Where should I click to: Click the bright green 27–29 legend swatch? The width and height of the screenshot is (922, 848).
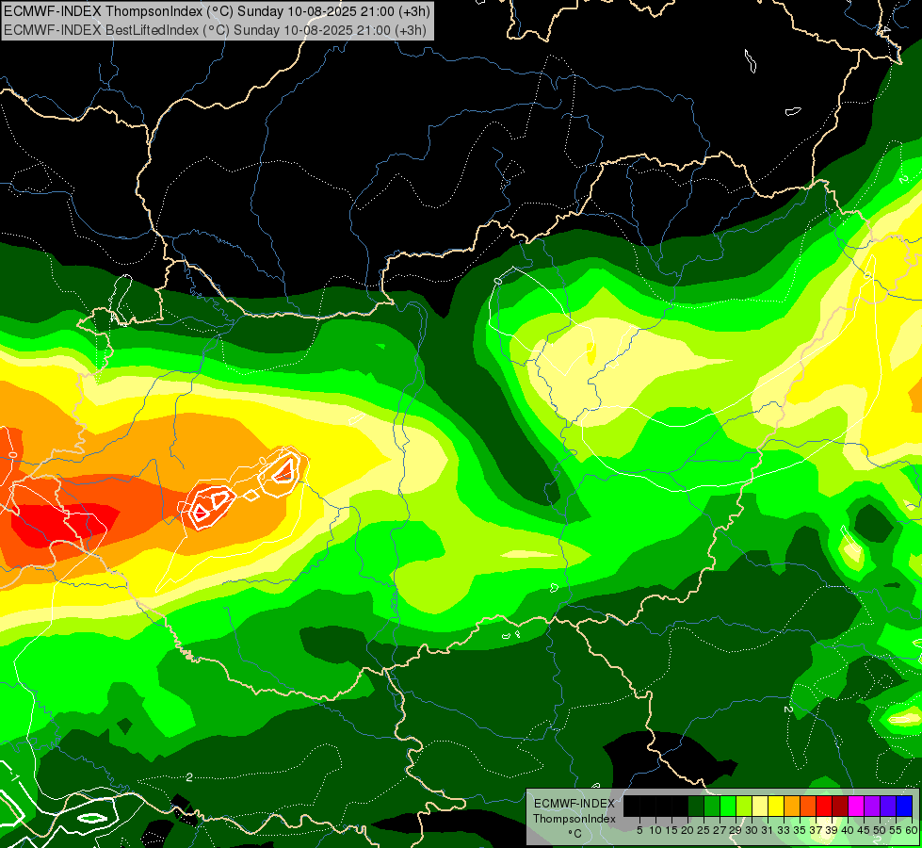728,806
